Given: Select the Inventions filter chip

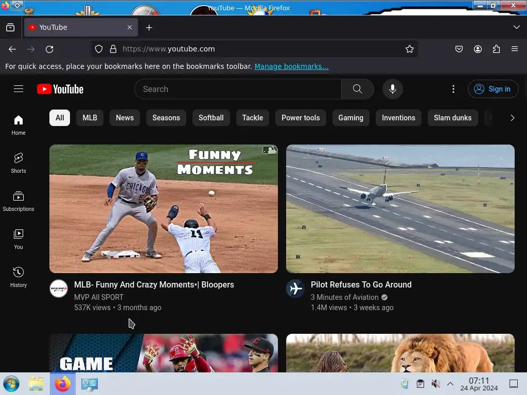Looking at the screenshot, I should pyautogui.click(x=399, y=118).
